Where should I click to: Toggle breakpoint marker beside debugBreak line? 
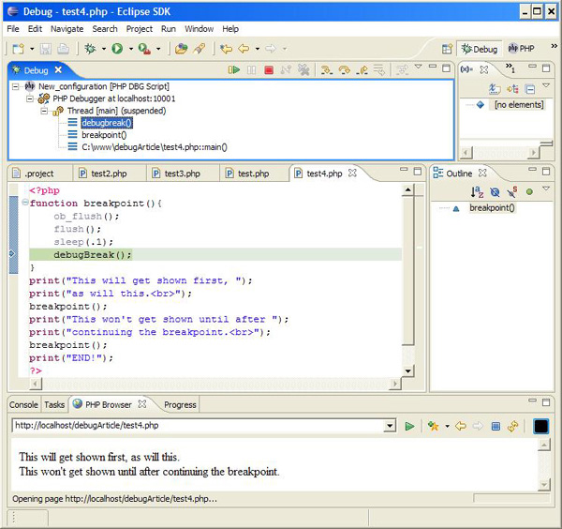click(x=12, y=254)
